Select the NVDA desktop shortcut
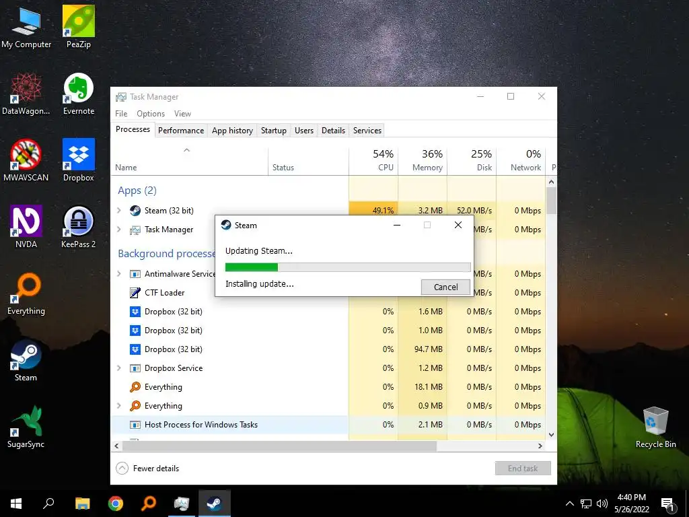The image size is (689, 517). click(x=26, y=227)
